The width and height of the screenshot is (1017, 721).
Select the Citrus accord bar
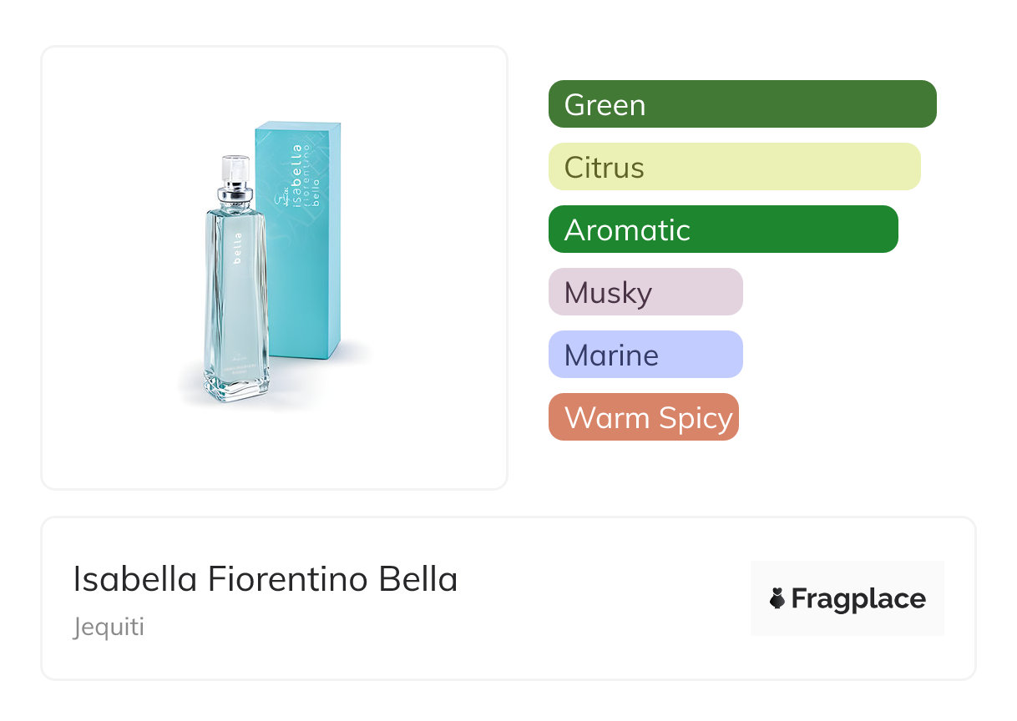coord(734,167)
